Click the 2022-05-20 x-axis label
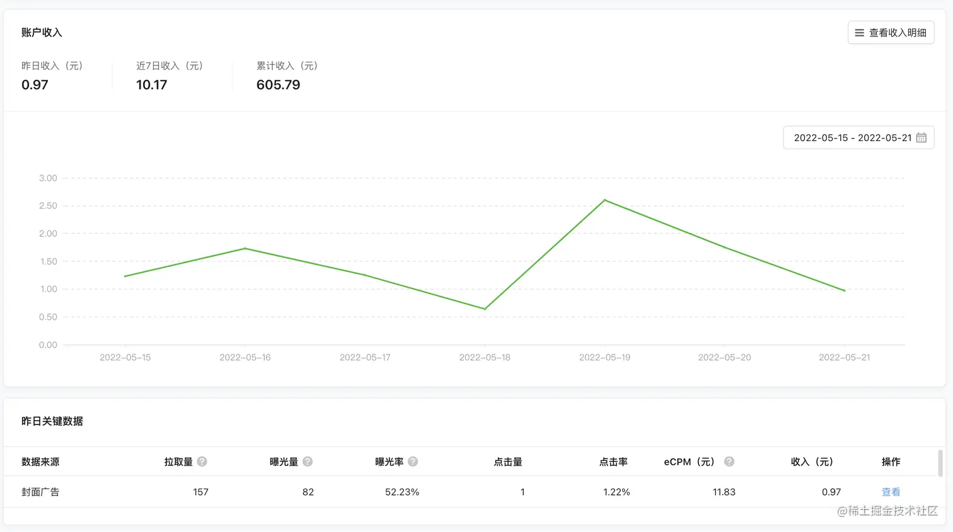This screenshot has height=532, width=953. click(724, 358)
